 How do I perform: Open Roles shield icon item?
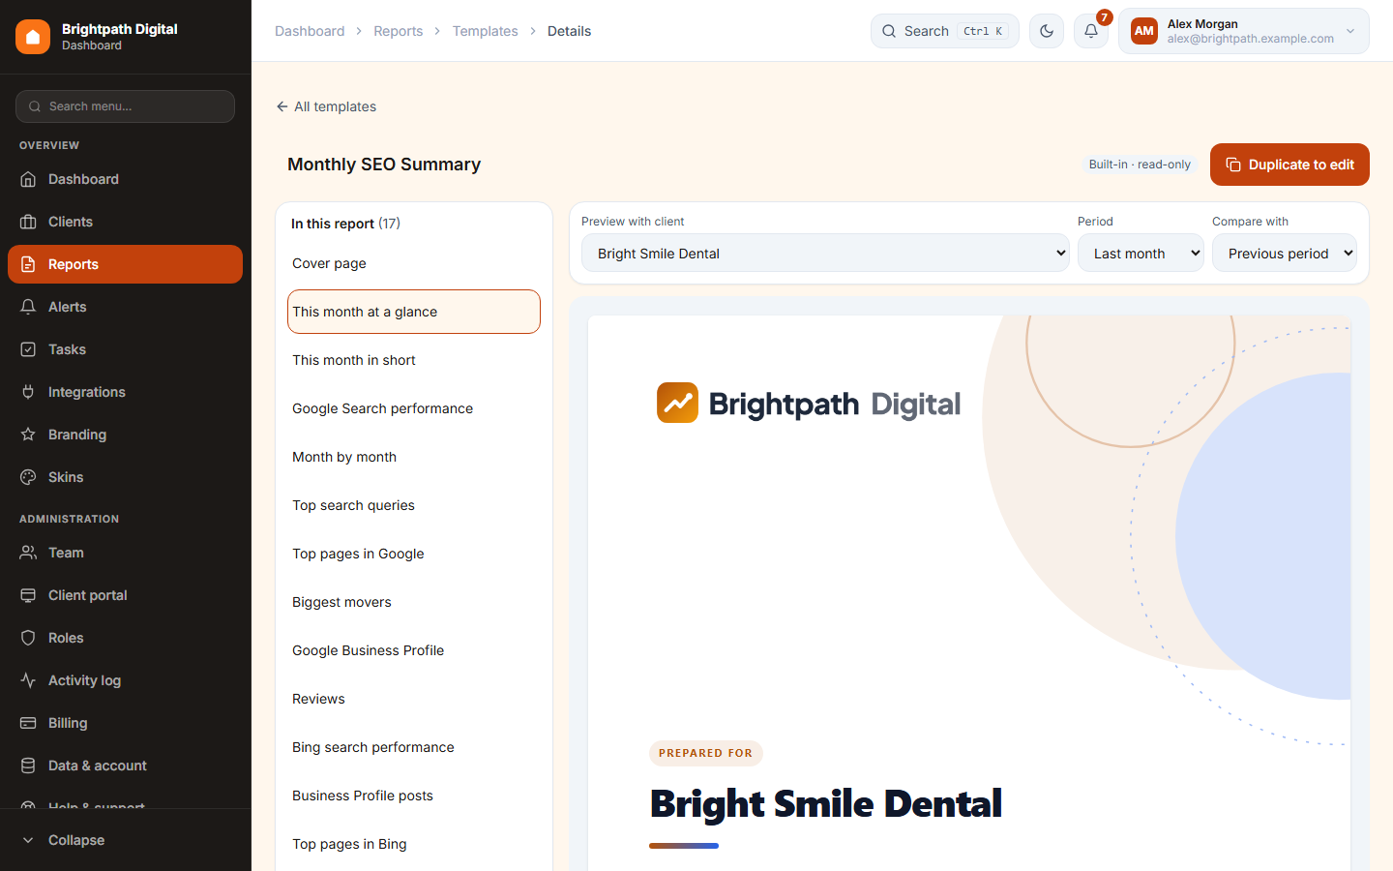coord(125,638)
